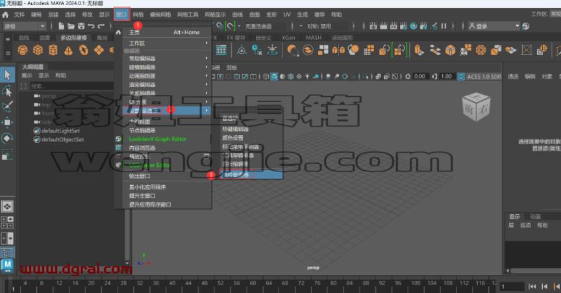Image resolution: width=561 pixels, height=293 pixels.
Task: Expand the UI 元素 submenu
Action: tap(167, 102)
